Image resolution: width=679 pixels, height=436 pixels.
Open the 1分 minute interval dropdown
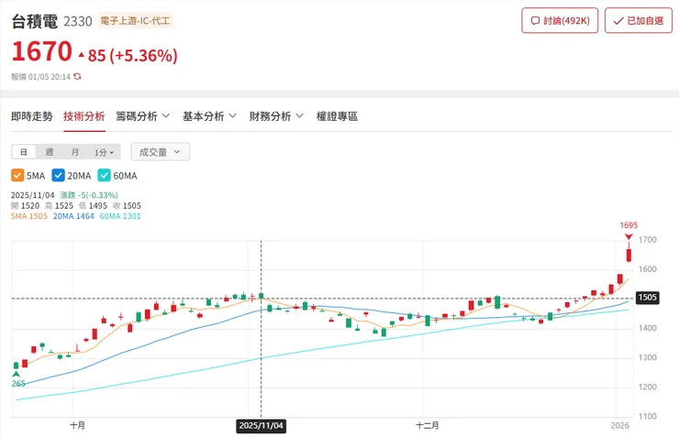pos(104,152)
